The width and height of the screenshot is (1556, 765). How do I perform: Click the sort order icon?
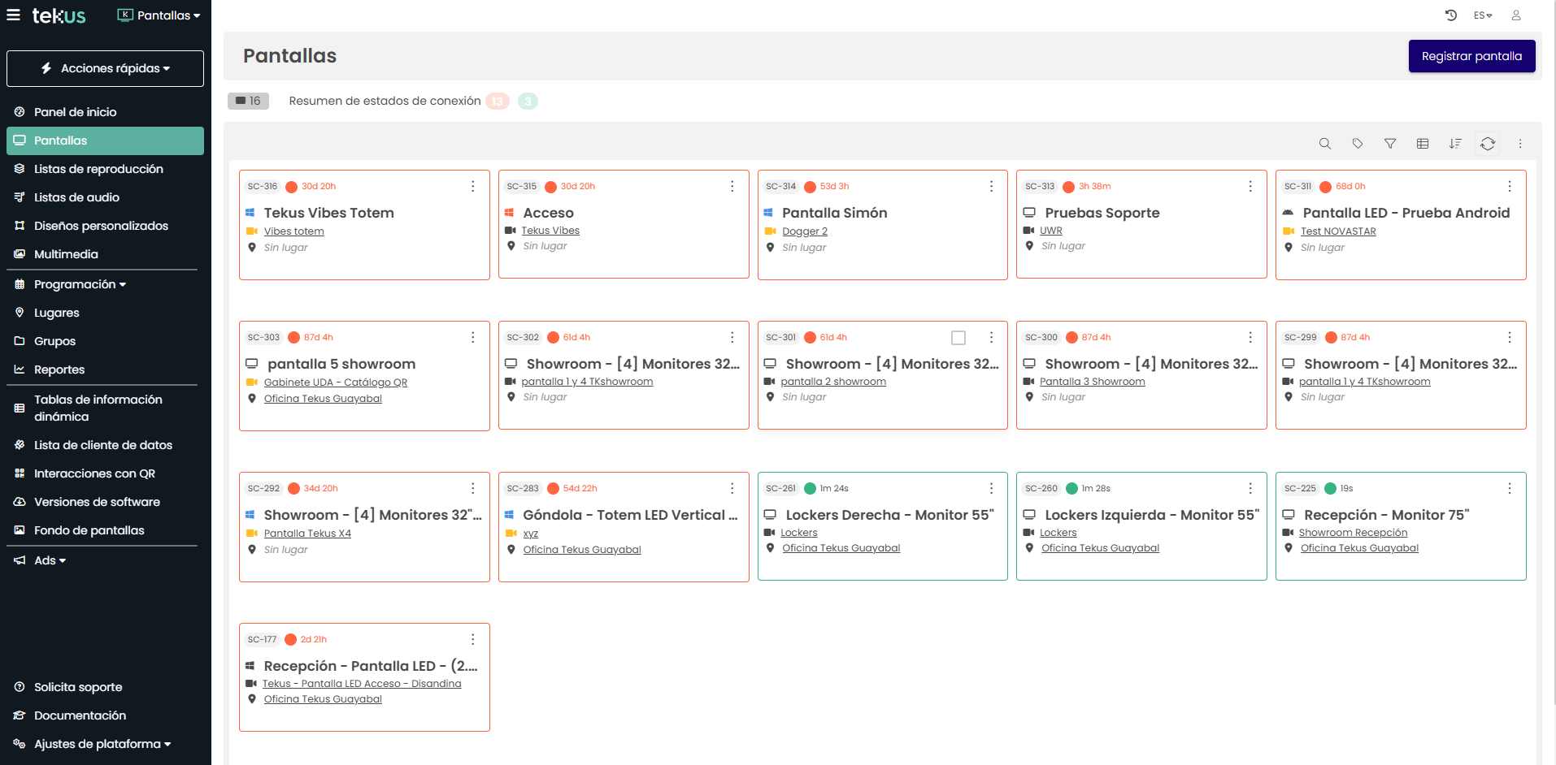pos(1454,144)
